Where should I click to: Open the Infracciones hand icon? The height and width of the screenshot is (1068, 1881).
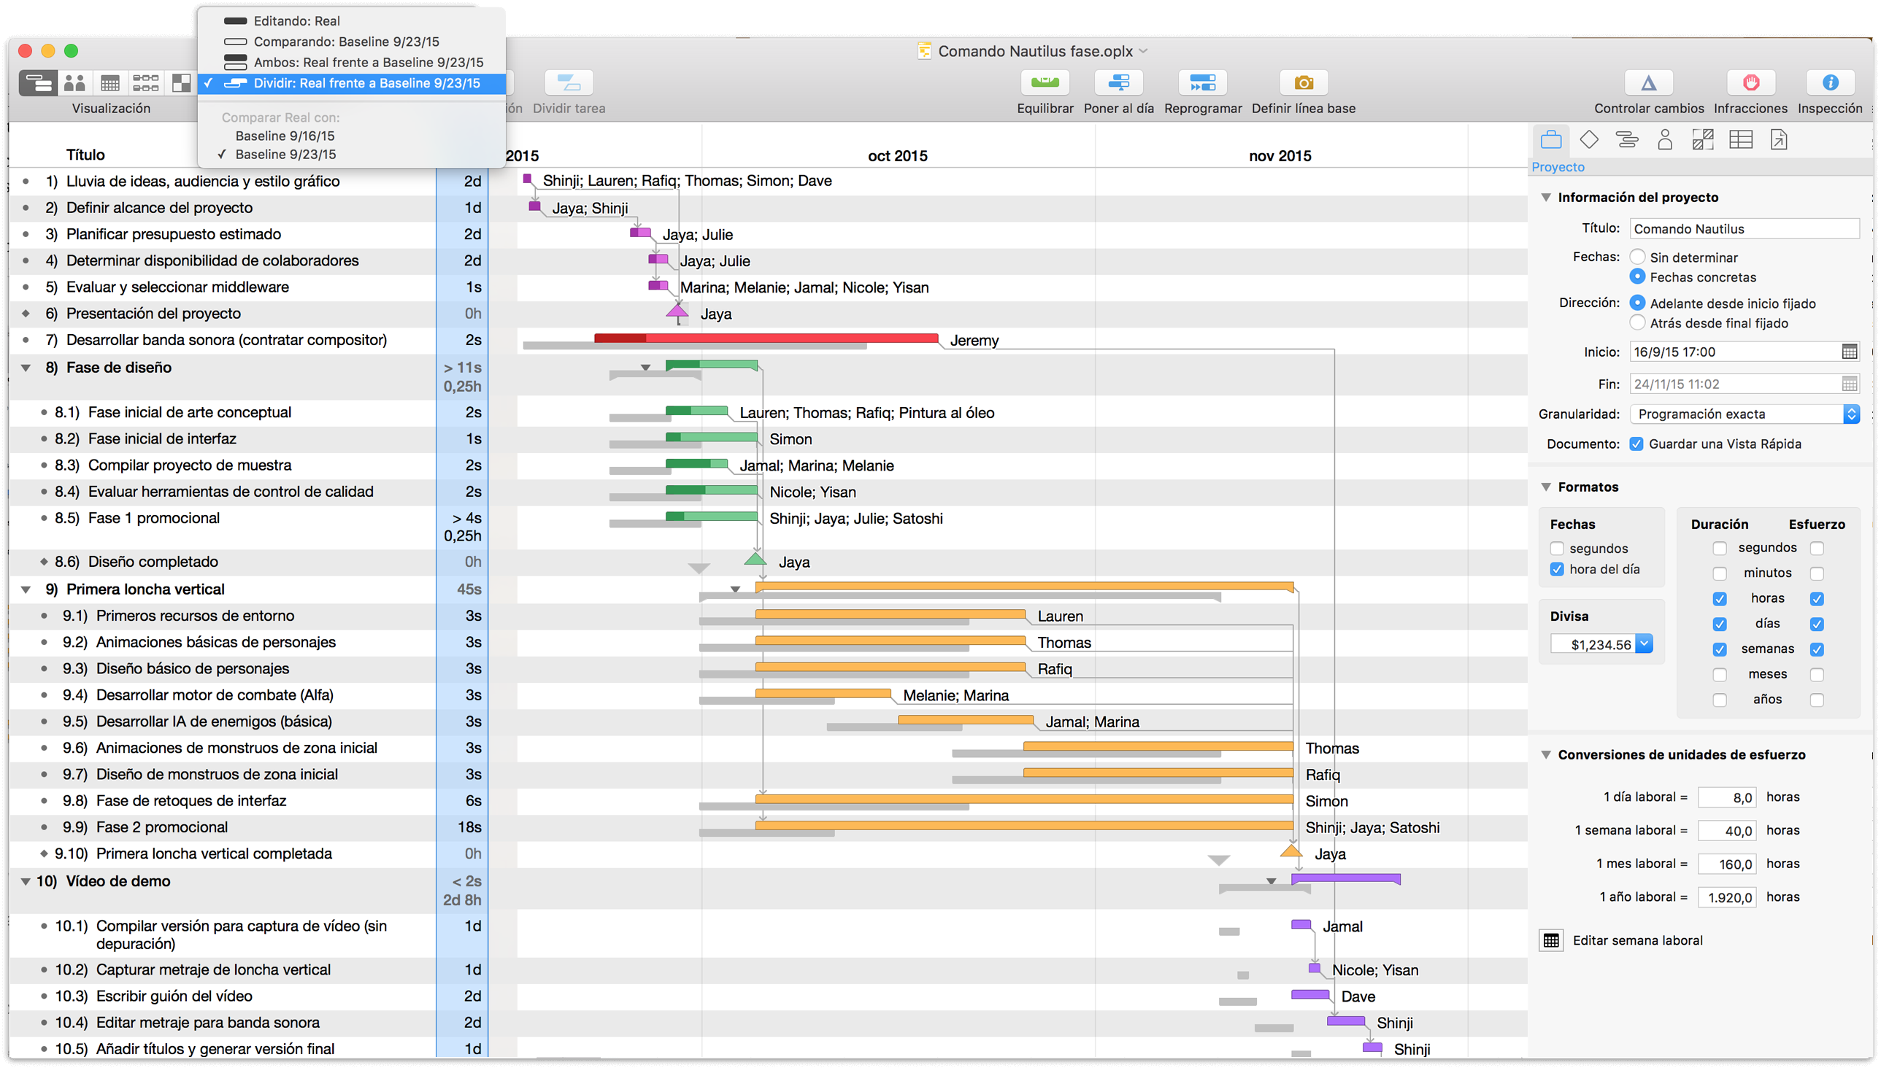(1750, 83)
